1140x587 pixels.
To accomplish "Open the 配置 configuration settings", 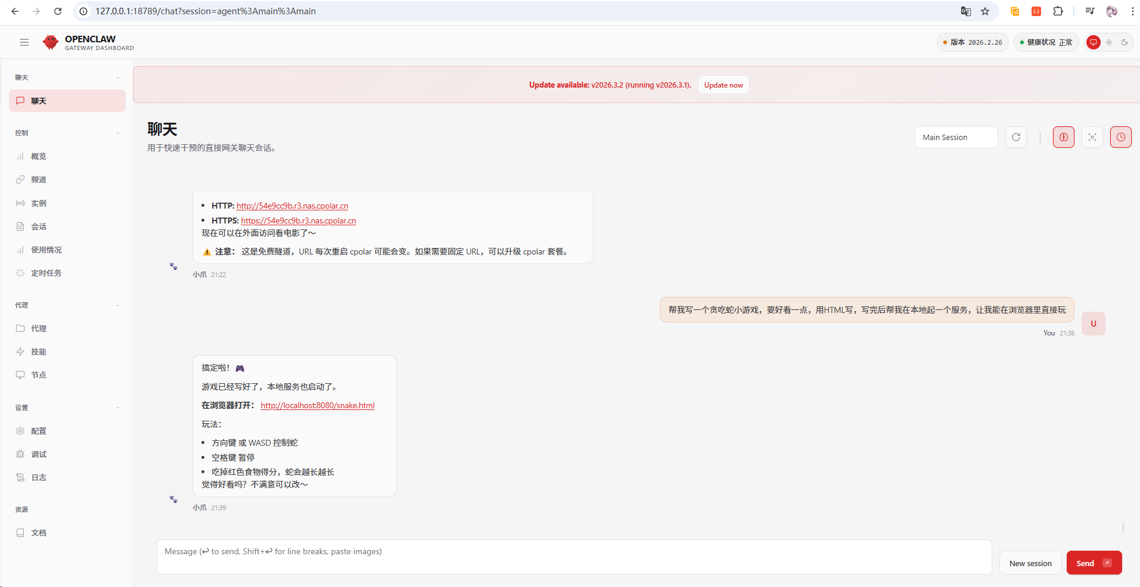I will pyautogui.click(x=39, y=431).
